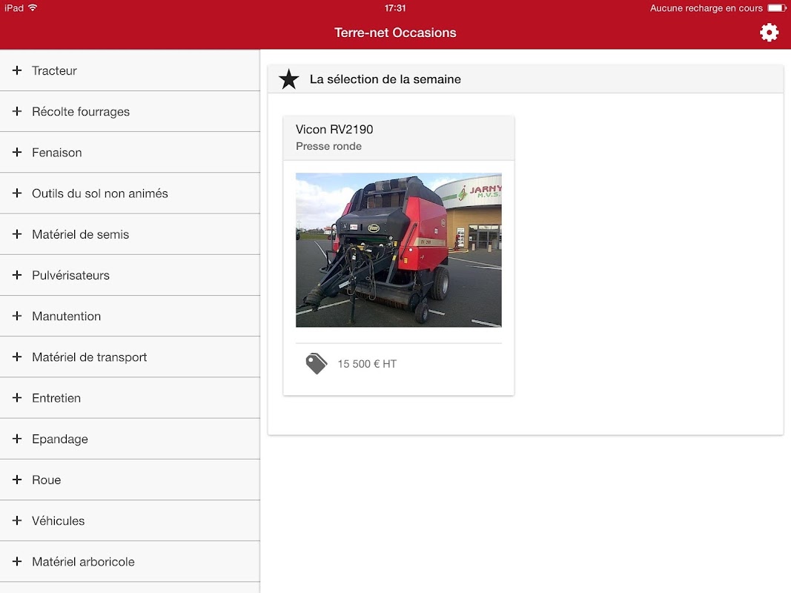View the Vicon baler photo

(399, 250)
